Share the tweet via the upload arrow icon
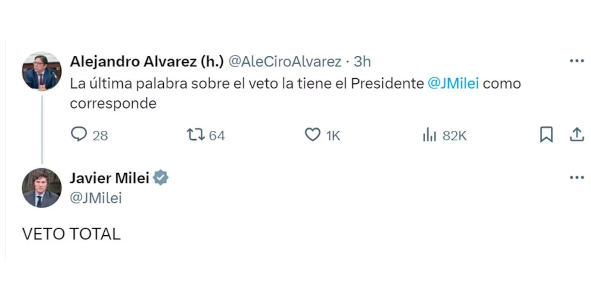Viewport: 591px width, 295px height. (577, 134)
